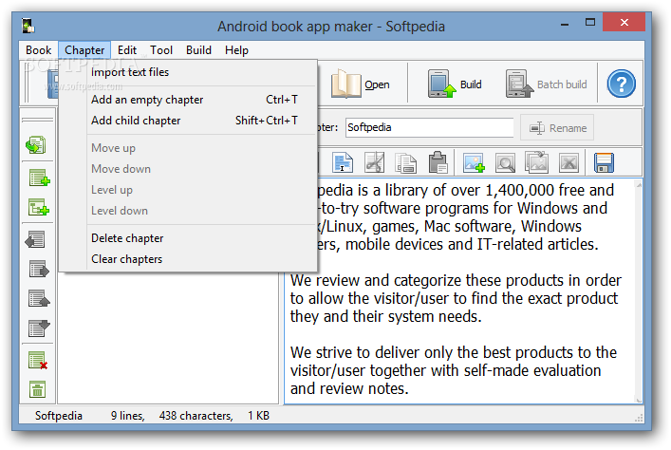Click the select all text icon
671x450 pixels.
point(343,162)
